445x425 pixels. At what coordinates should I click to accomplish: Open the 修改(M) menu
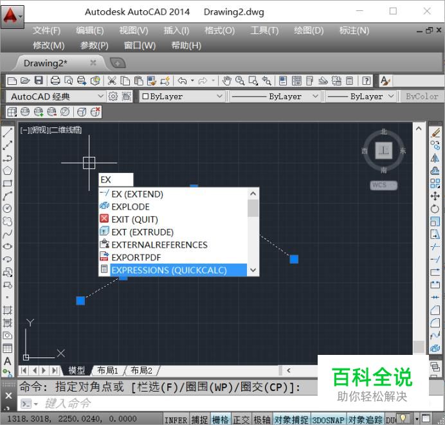pyautogui.click(x=48, y=46)
